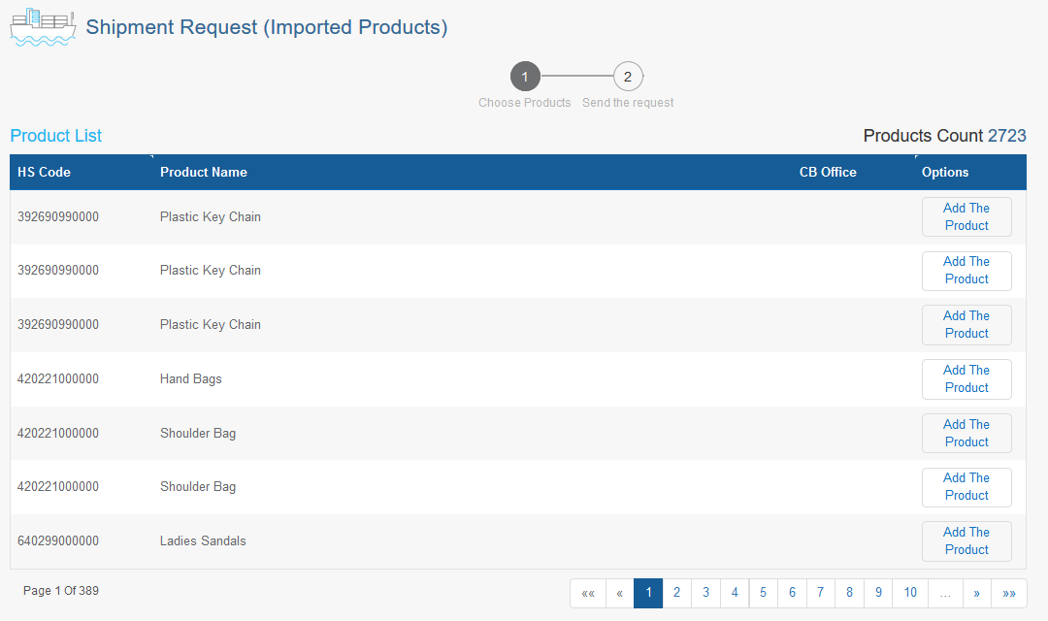Click the Ladies Sandals product name

click(x=203, y=540)
